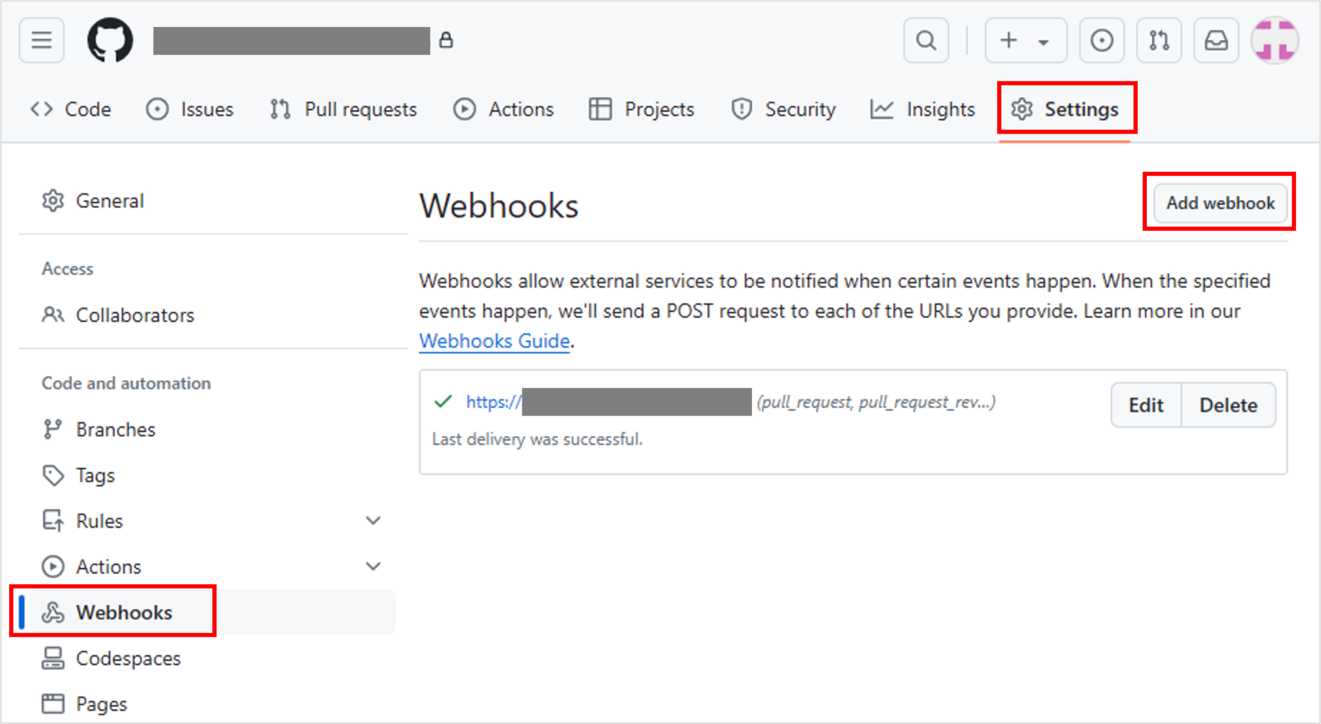Viewport: 1321px width, 724px height.
Task: Open the Webhooks Guide link
Action: pyautogui.click(x=494, y=341)
